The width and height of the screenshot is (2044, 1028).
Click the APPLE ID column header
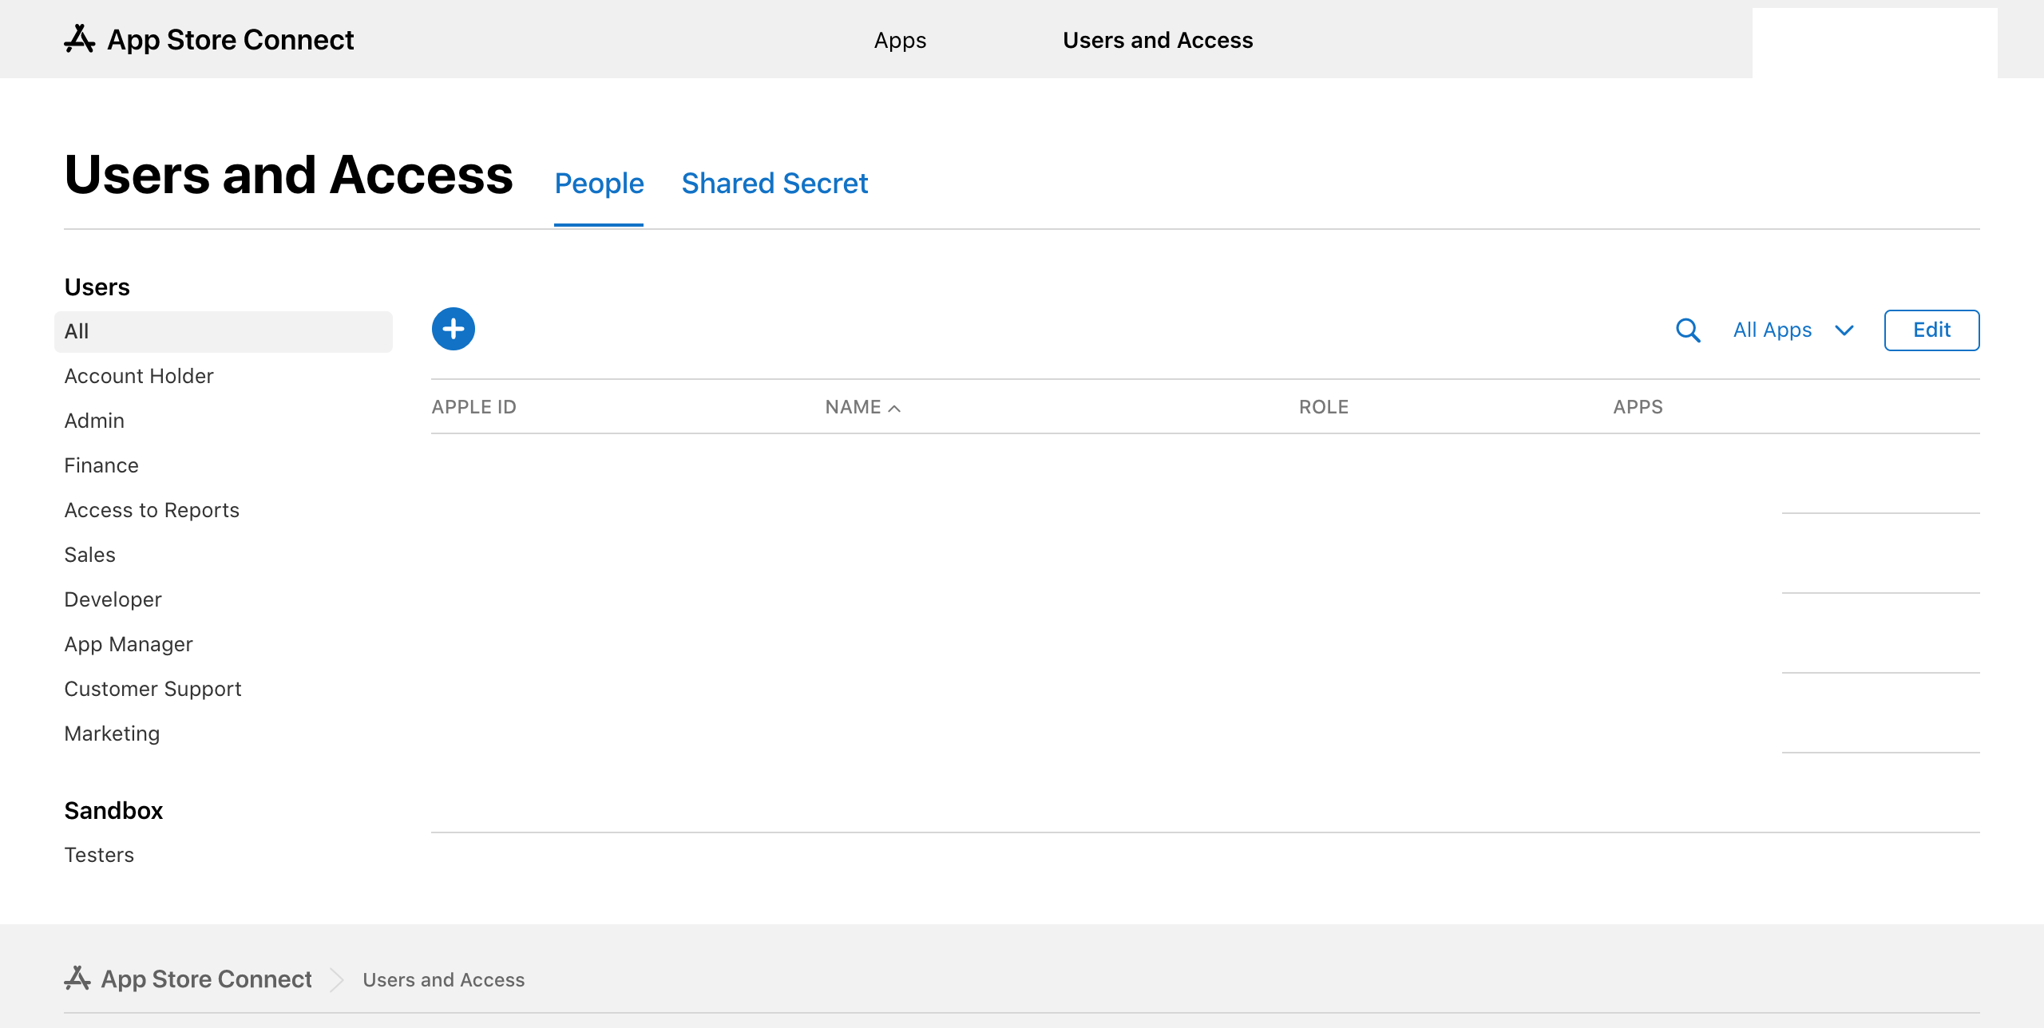(x=474, y=407)
